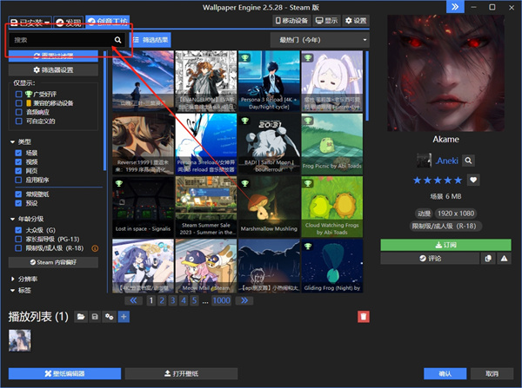Open filter settings button
The height and width of the screenshot is (388, 522).
pyautogui.click(x=53, y=69)
